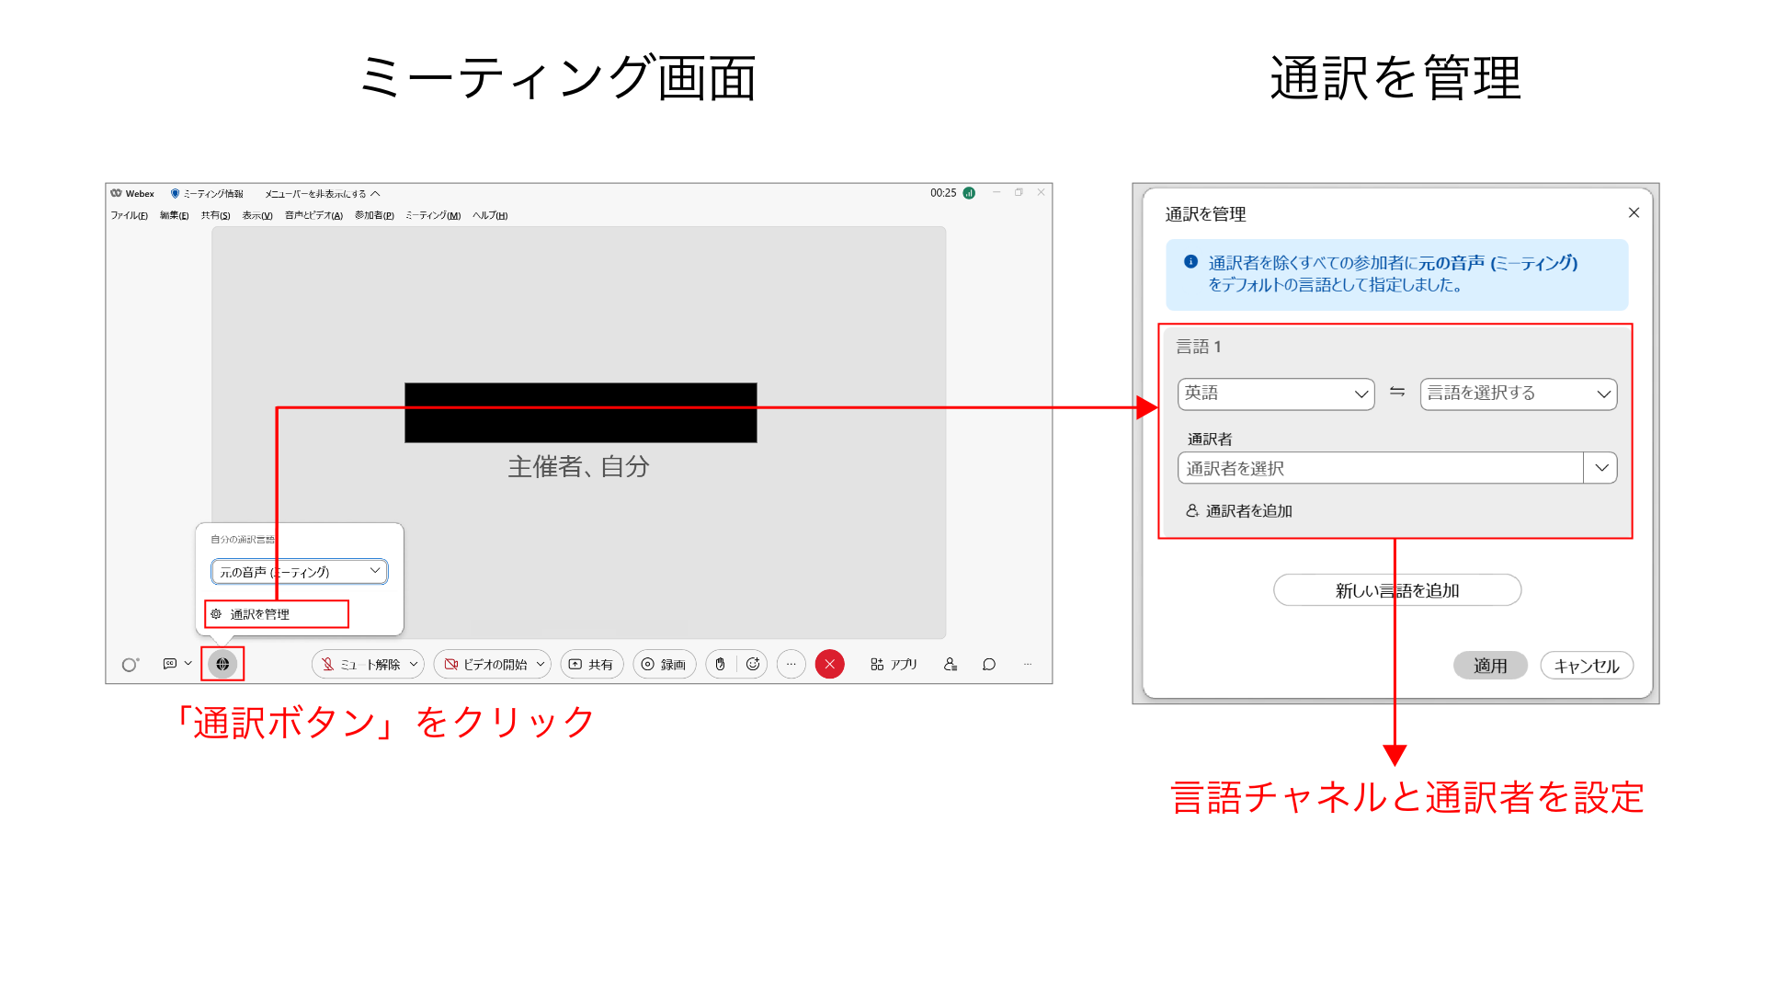1765x993 pixels.
Task: Click the raise hand icon
Action: (x=721, y=664)
